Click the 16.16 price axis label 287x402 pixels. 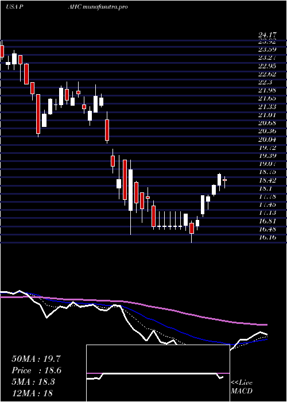(267, 237)
